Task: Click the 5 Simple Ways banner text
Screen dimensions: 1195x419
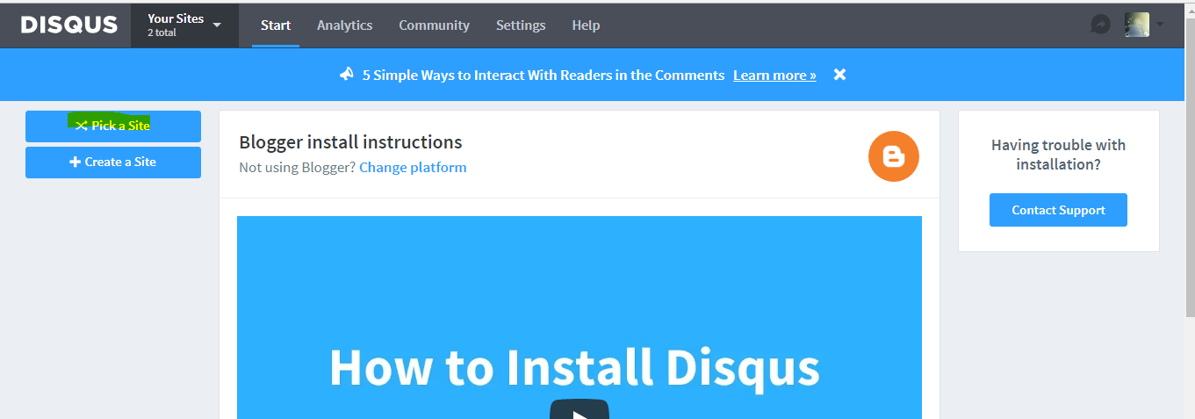Action: coord(544,76)
